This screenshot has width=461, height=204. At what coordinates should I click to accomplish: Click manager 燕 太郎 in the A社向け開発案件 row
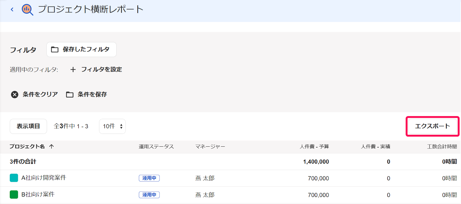[x=205, y=178]
